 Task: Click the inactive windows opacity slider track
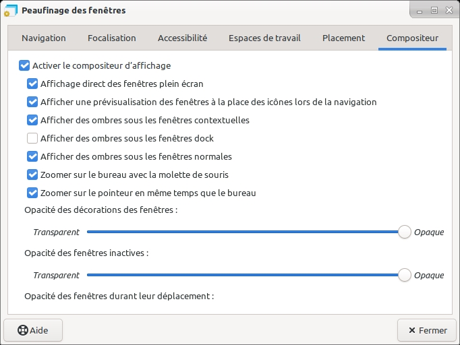(x=243, y=275)
